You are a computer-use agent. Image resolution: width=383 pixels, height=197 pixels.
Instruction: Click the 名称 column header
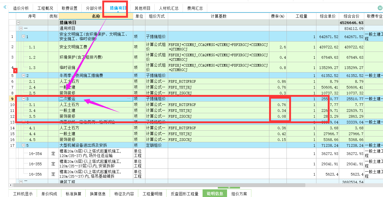(96, 16)
